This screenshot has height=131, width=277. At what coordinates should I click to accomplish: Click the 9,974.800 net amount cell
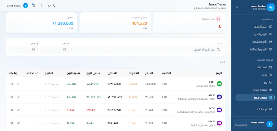pyautogui.click(x=114, y=84)
